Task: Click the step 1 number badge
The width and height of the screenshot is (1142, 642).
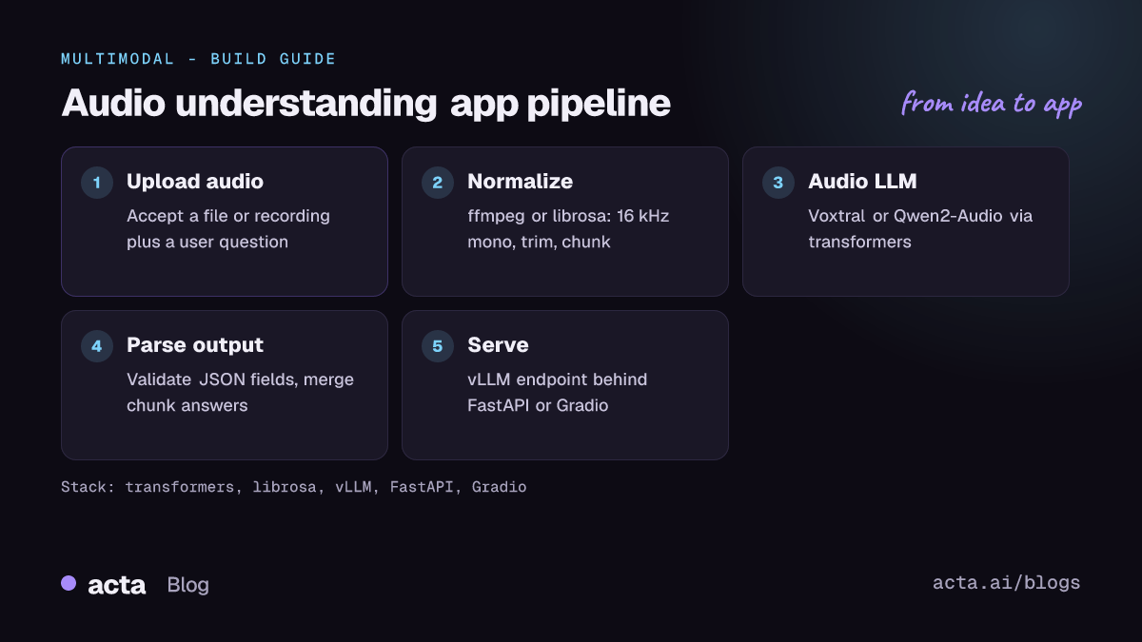Action: (97, 183)
